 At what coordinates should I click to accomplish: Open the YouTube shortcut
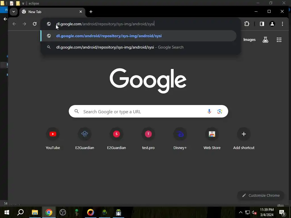coord(53,138)
